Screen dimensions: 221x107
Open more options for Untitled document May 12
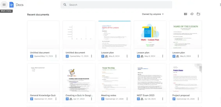point(91,56)
